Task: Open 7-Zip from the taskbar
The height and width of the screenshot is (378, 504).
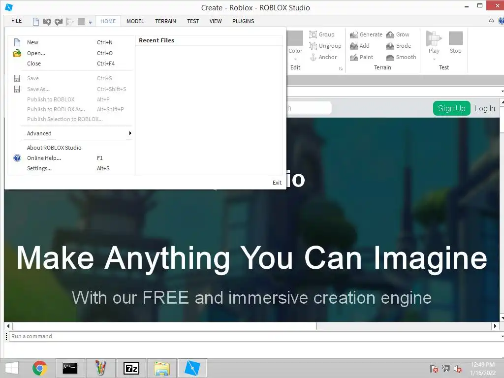Action: pyautogui.click(x=131, y=368)
